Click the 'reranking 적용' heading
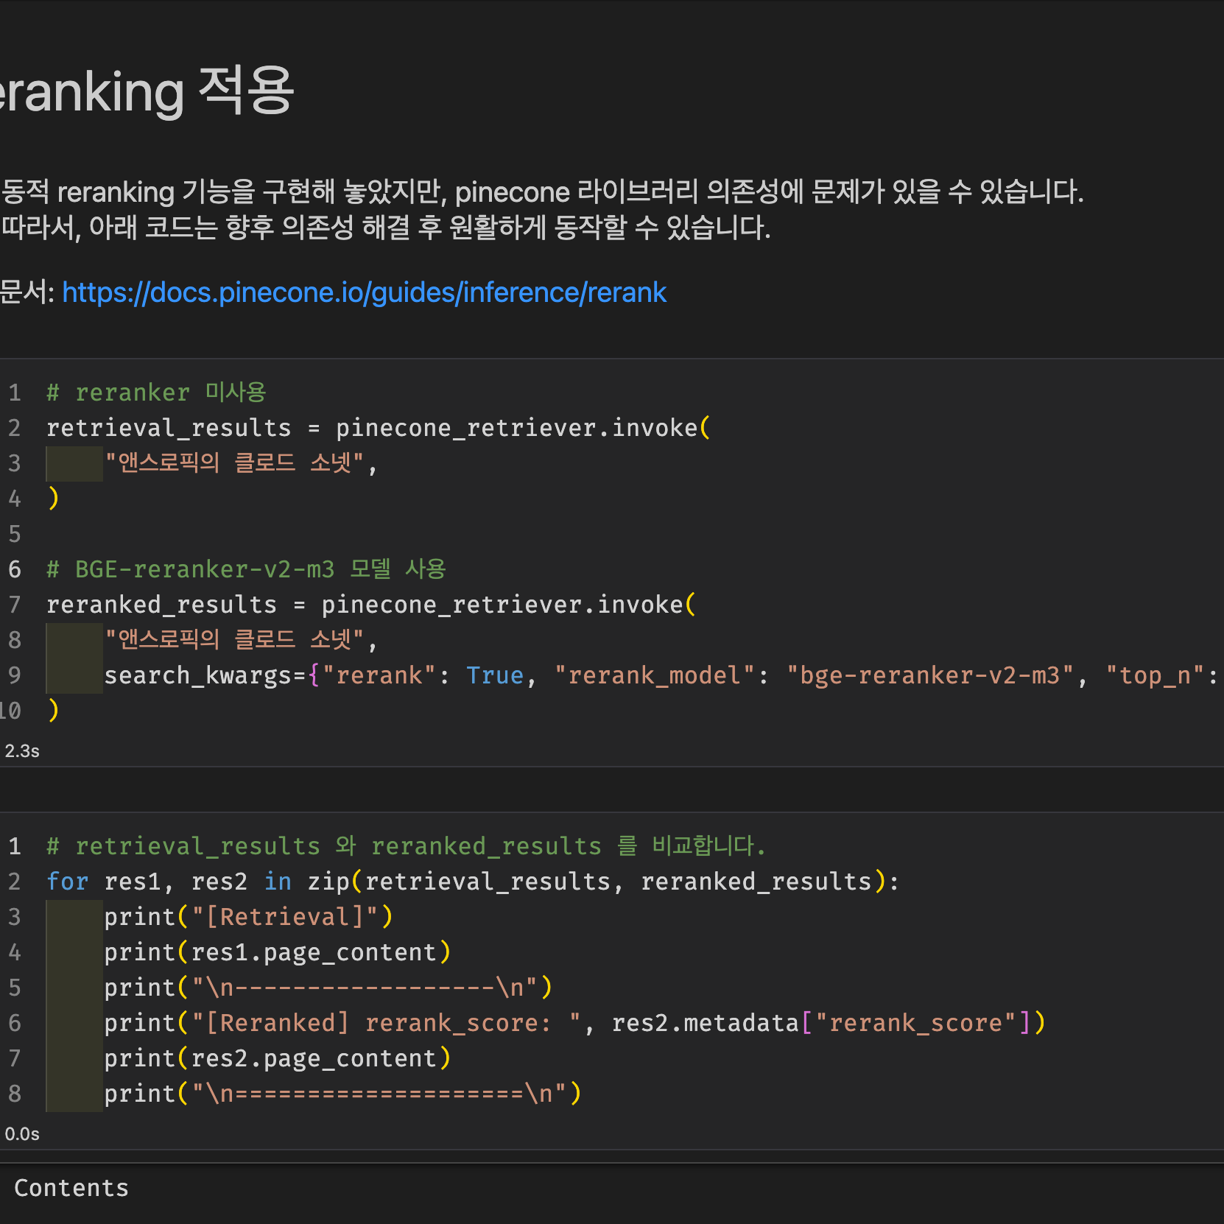Image resolution: width=1224 pixels, height=1224 pixels. point(147,91)
